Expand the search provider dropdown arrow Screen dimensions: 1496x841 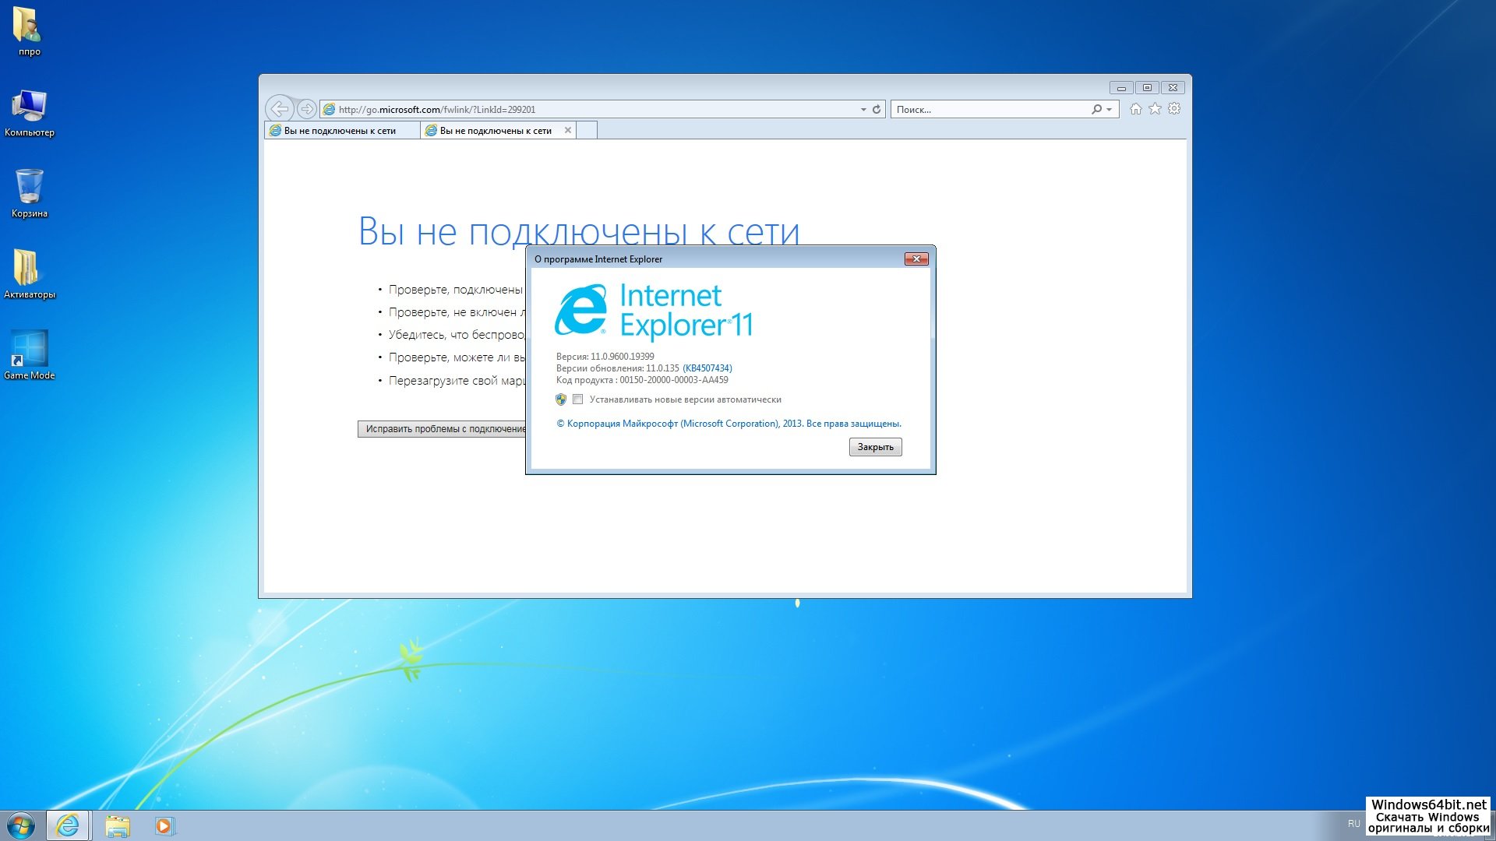tap(1109, 110)
